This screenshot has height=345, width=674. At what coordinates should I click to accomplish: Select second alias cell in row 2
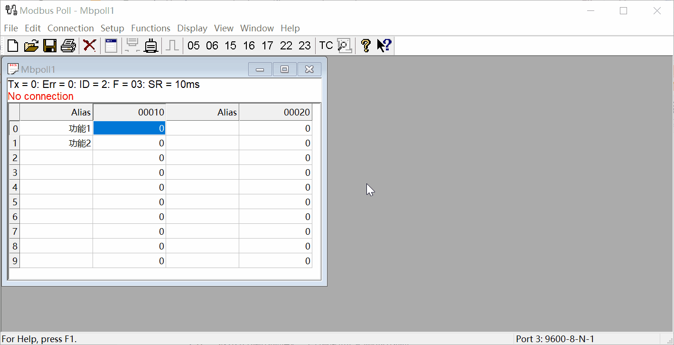click(203, 158)
